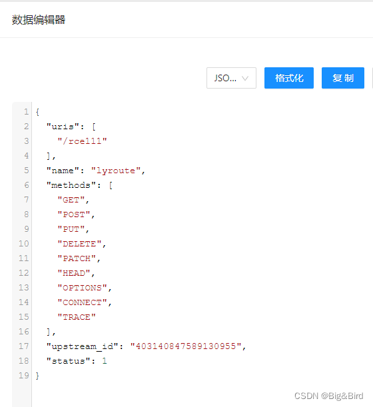
Task: Click the 数据编辑器 title heading
Action: coord(39,20)
